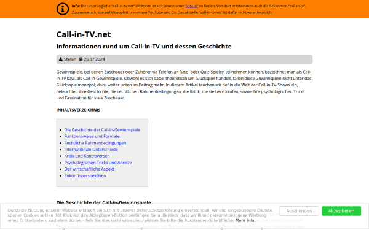The height and width of the screenshot is (230, 369).
Task: Open Psychologischen Tricks und Anreize link
Action: (98, 163)
